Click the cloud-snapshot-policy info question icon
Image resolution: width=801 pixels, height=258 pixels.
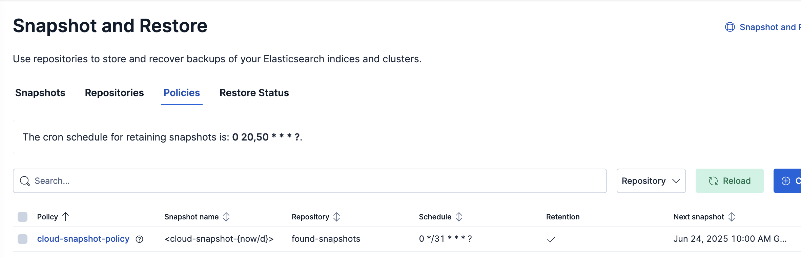[139, 239]
